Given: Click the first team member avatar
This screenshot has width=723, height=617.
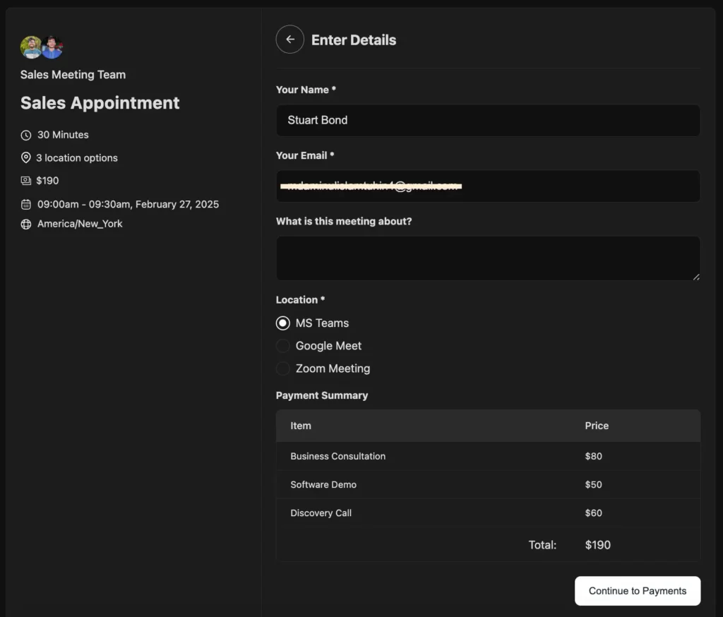Looking at the screenshot, I should (x=31, y=47).
